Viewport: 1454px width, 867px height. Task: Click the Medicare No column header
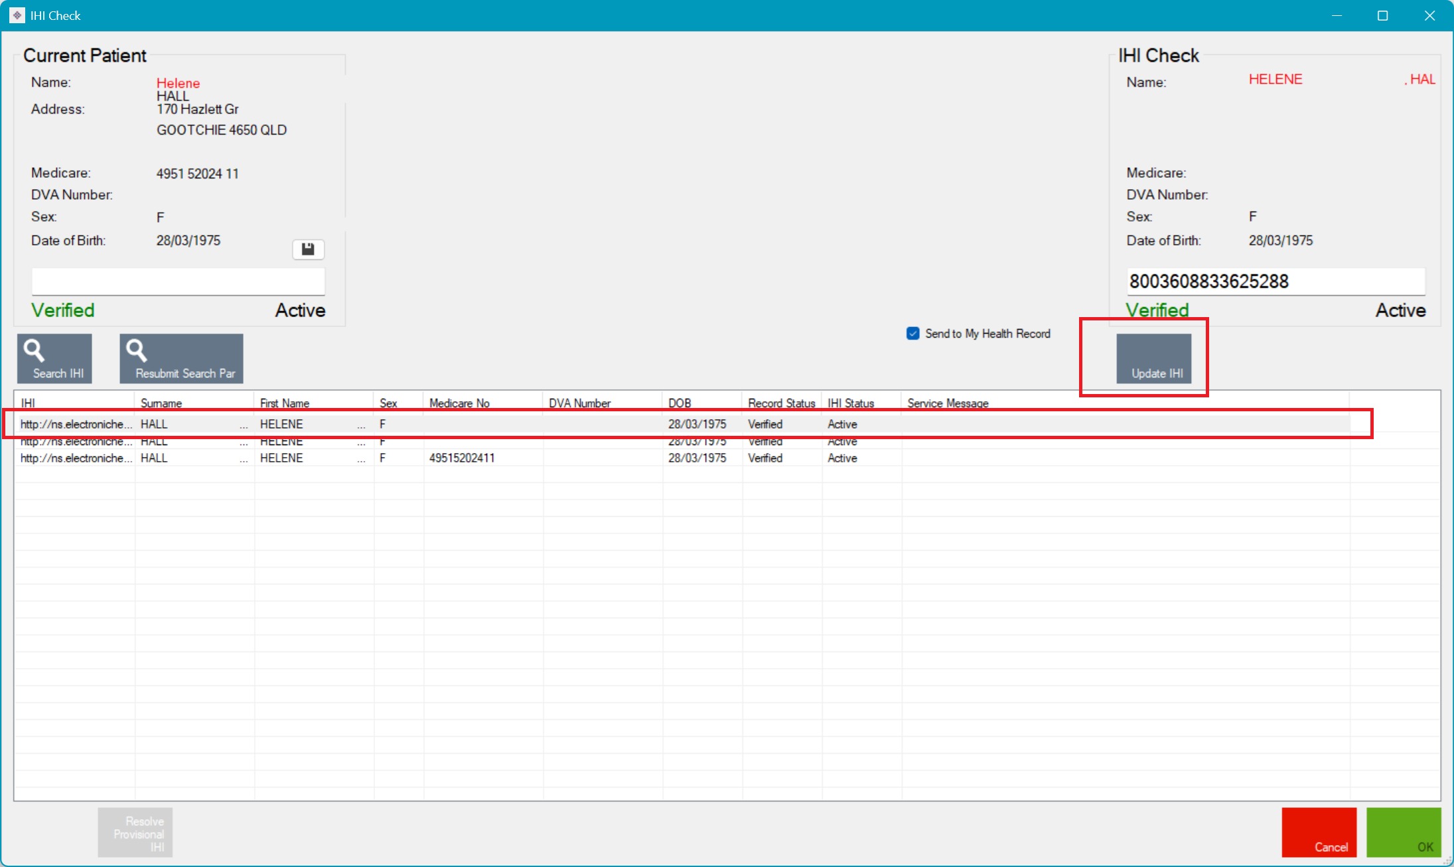(459, 403)
